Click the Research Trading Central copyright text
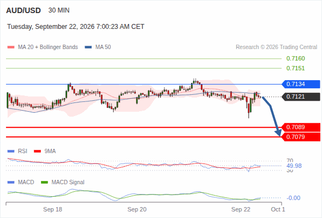Viewport: 322px width, 218px height. [276, 47]
